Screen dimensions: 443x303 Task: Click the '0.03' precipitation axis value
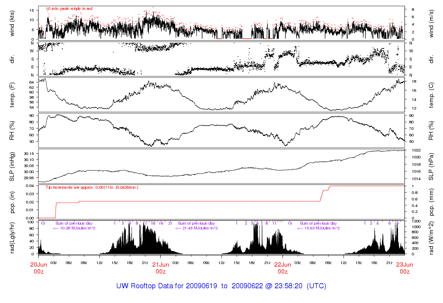pyautogui.click(x=30, y=194)
